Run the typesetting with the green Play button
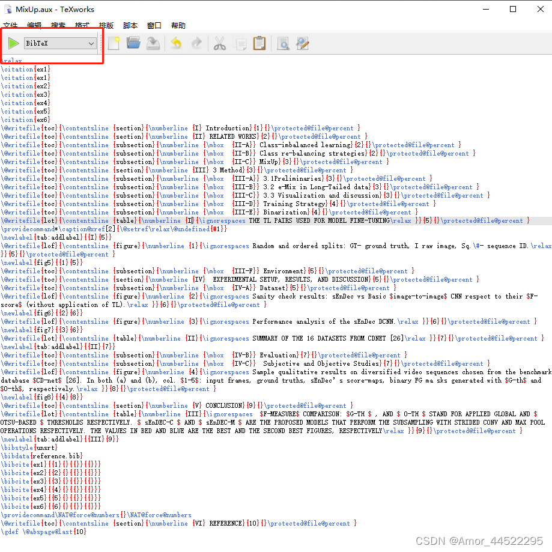The width and height of the screenshot is (552, 552). (13, 43)
